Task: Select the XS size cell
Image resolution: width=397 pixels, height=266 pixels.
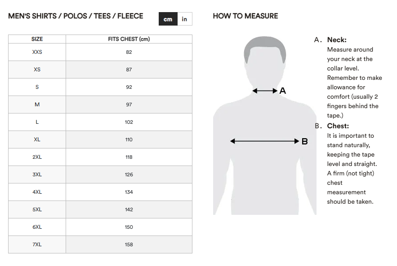Action: [x=37, y=70]
